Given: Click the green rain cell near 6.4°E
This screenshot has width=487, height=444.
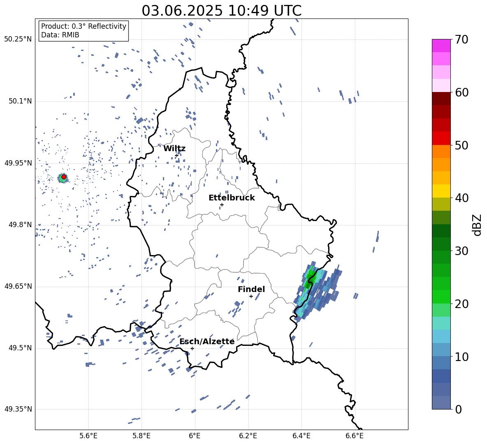Looking at the screenshot, I should coord(310,277).
